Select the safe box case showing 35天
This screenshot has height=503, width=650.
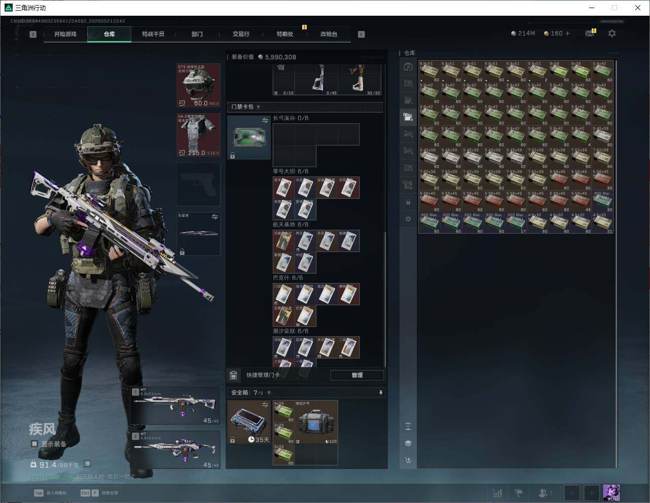pos(248,422)
